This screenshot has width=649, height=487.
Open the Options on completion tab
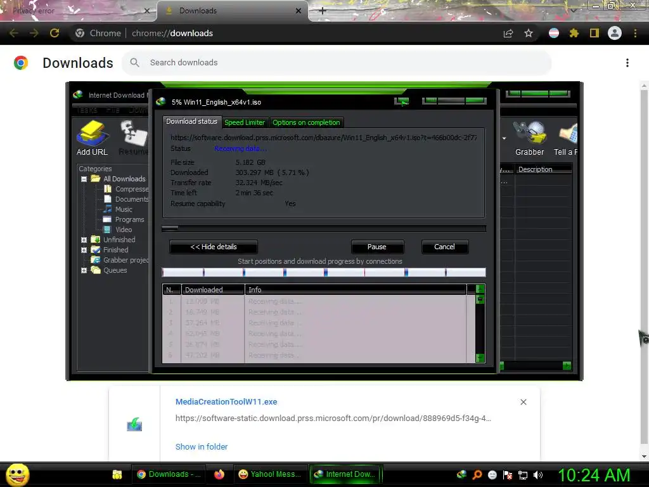pyautogui.click(x=306, y=122)
